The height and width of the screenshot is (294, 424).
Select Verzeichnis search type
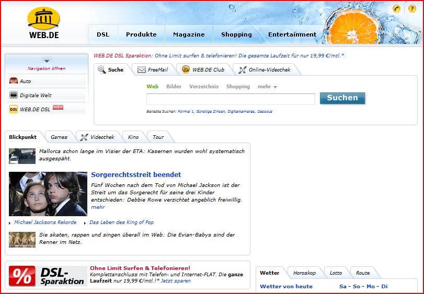pyautogui.click(x=203, y=86)
